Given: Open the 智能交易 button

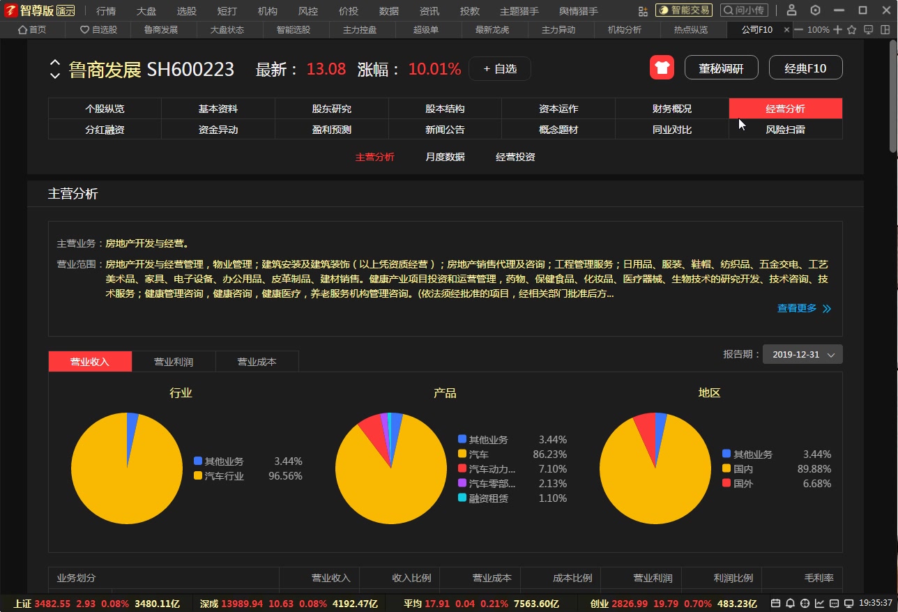Looking at the screenshot, I should pos(684,10).
